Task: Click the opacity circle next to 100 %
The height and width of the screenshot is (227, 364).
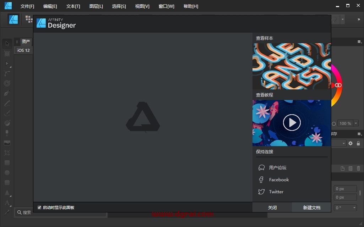Action: 334,123
